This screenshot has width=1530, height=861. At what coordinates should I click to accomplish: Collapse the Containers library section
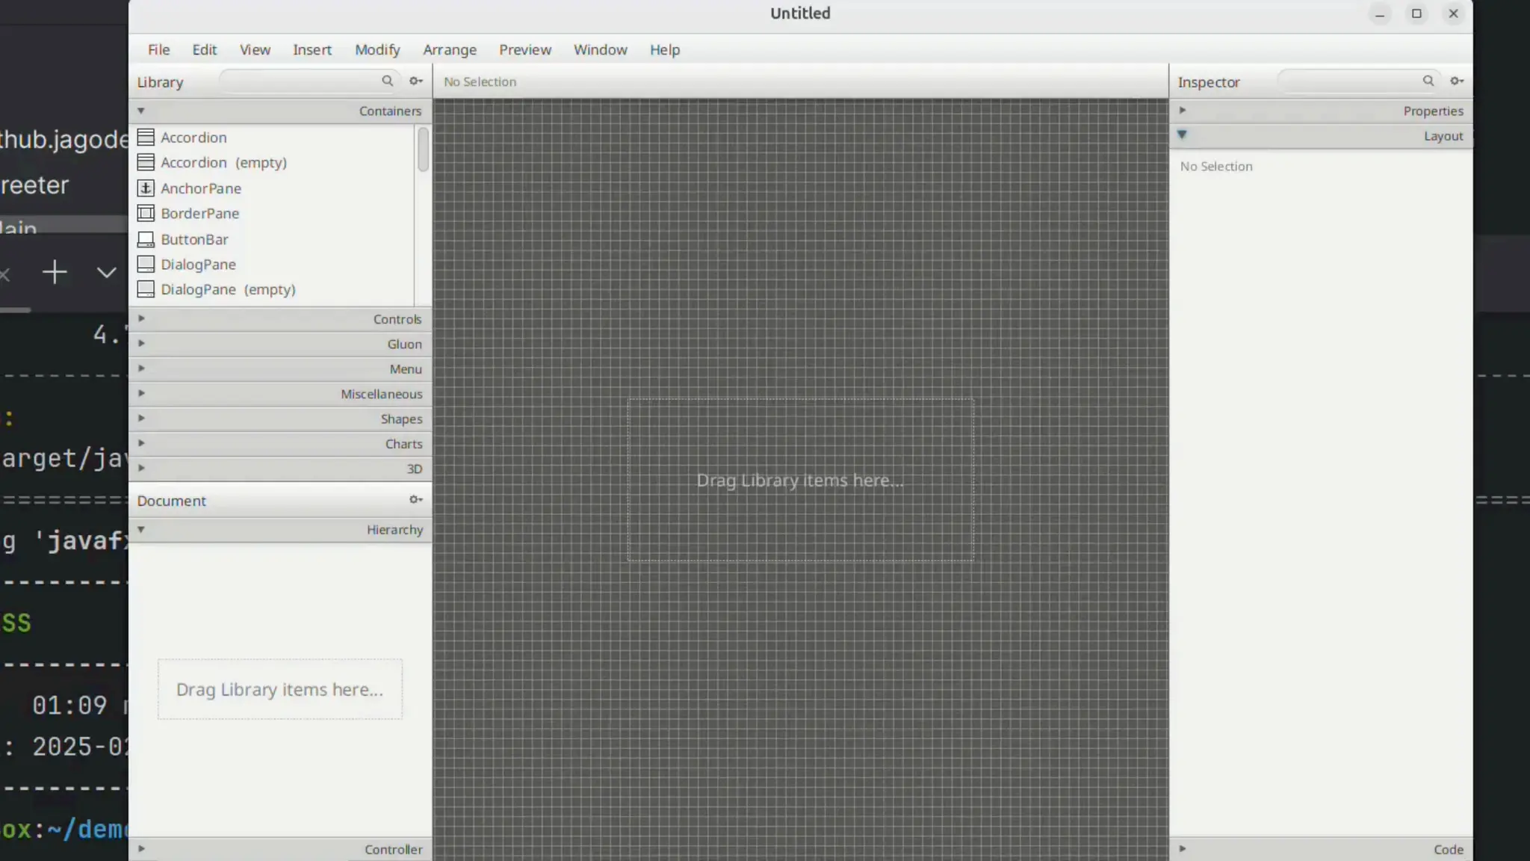(141, 111)
